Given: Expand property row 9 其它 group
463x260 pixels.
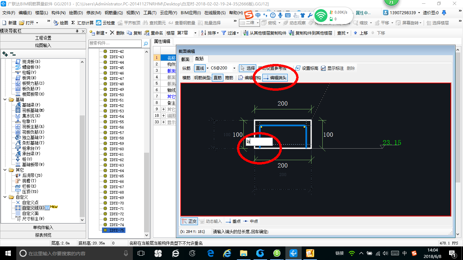Looking at the screenshot, I should pos(163,109).
